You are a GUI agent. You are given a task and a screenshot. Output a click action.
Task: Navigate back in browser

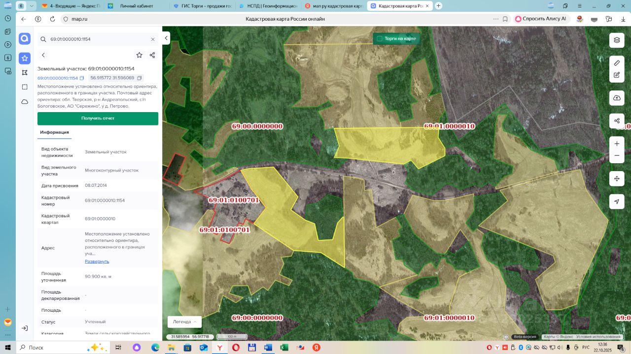point(23,19)
